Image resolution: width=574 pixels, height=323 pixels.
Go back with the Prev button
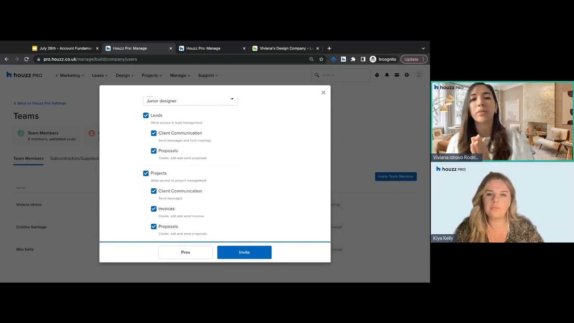[186, 252]
